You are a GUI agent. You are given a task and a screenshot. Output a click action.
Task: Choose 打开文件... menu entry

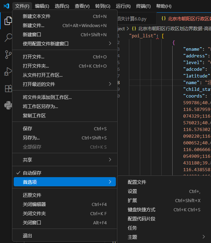coord(65,57)
